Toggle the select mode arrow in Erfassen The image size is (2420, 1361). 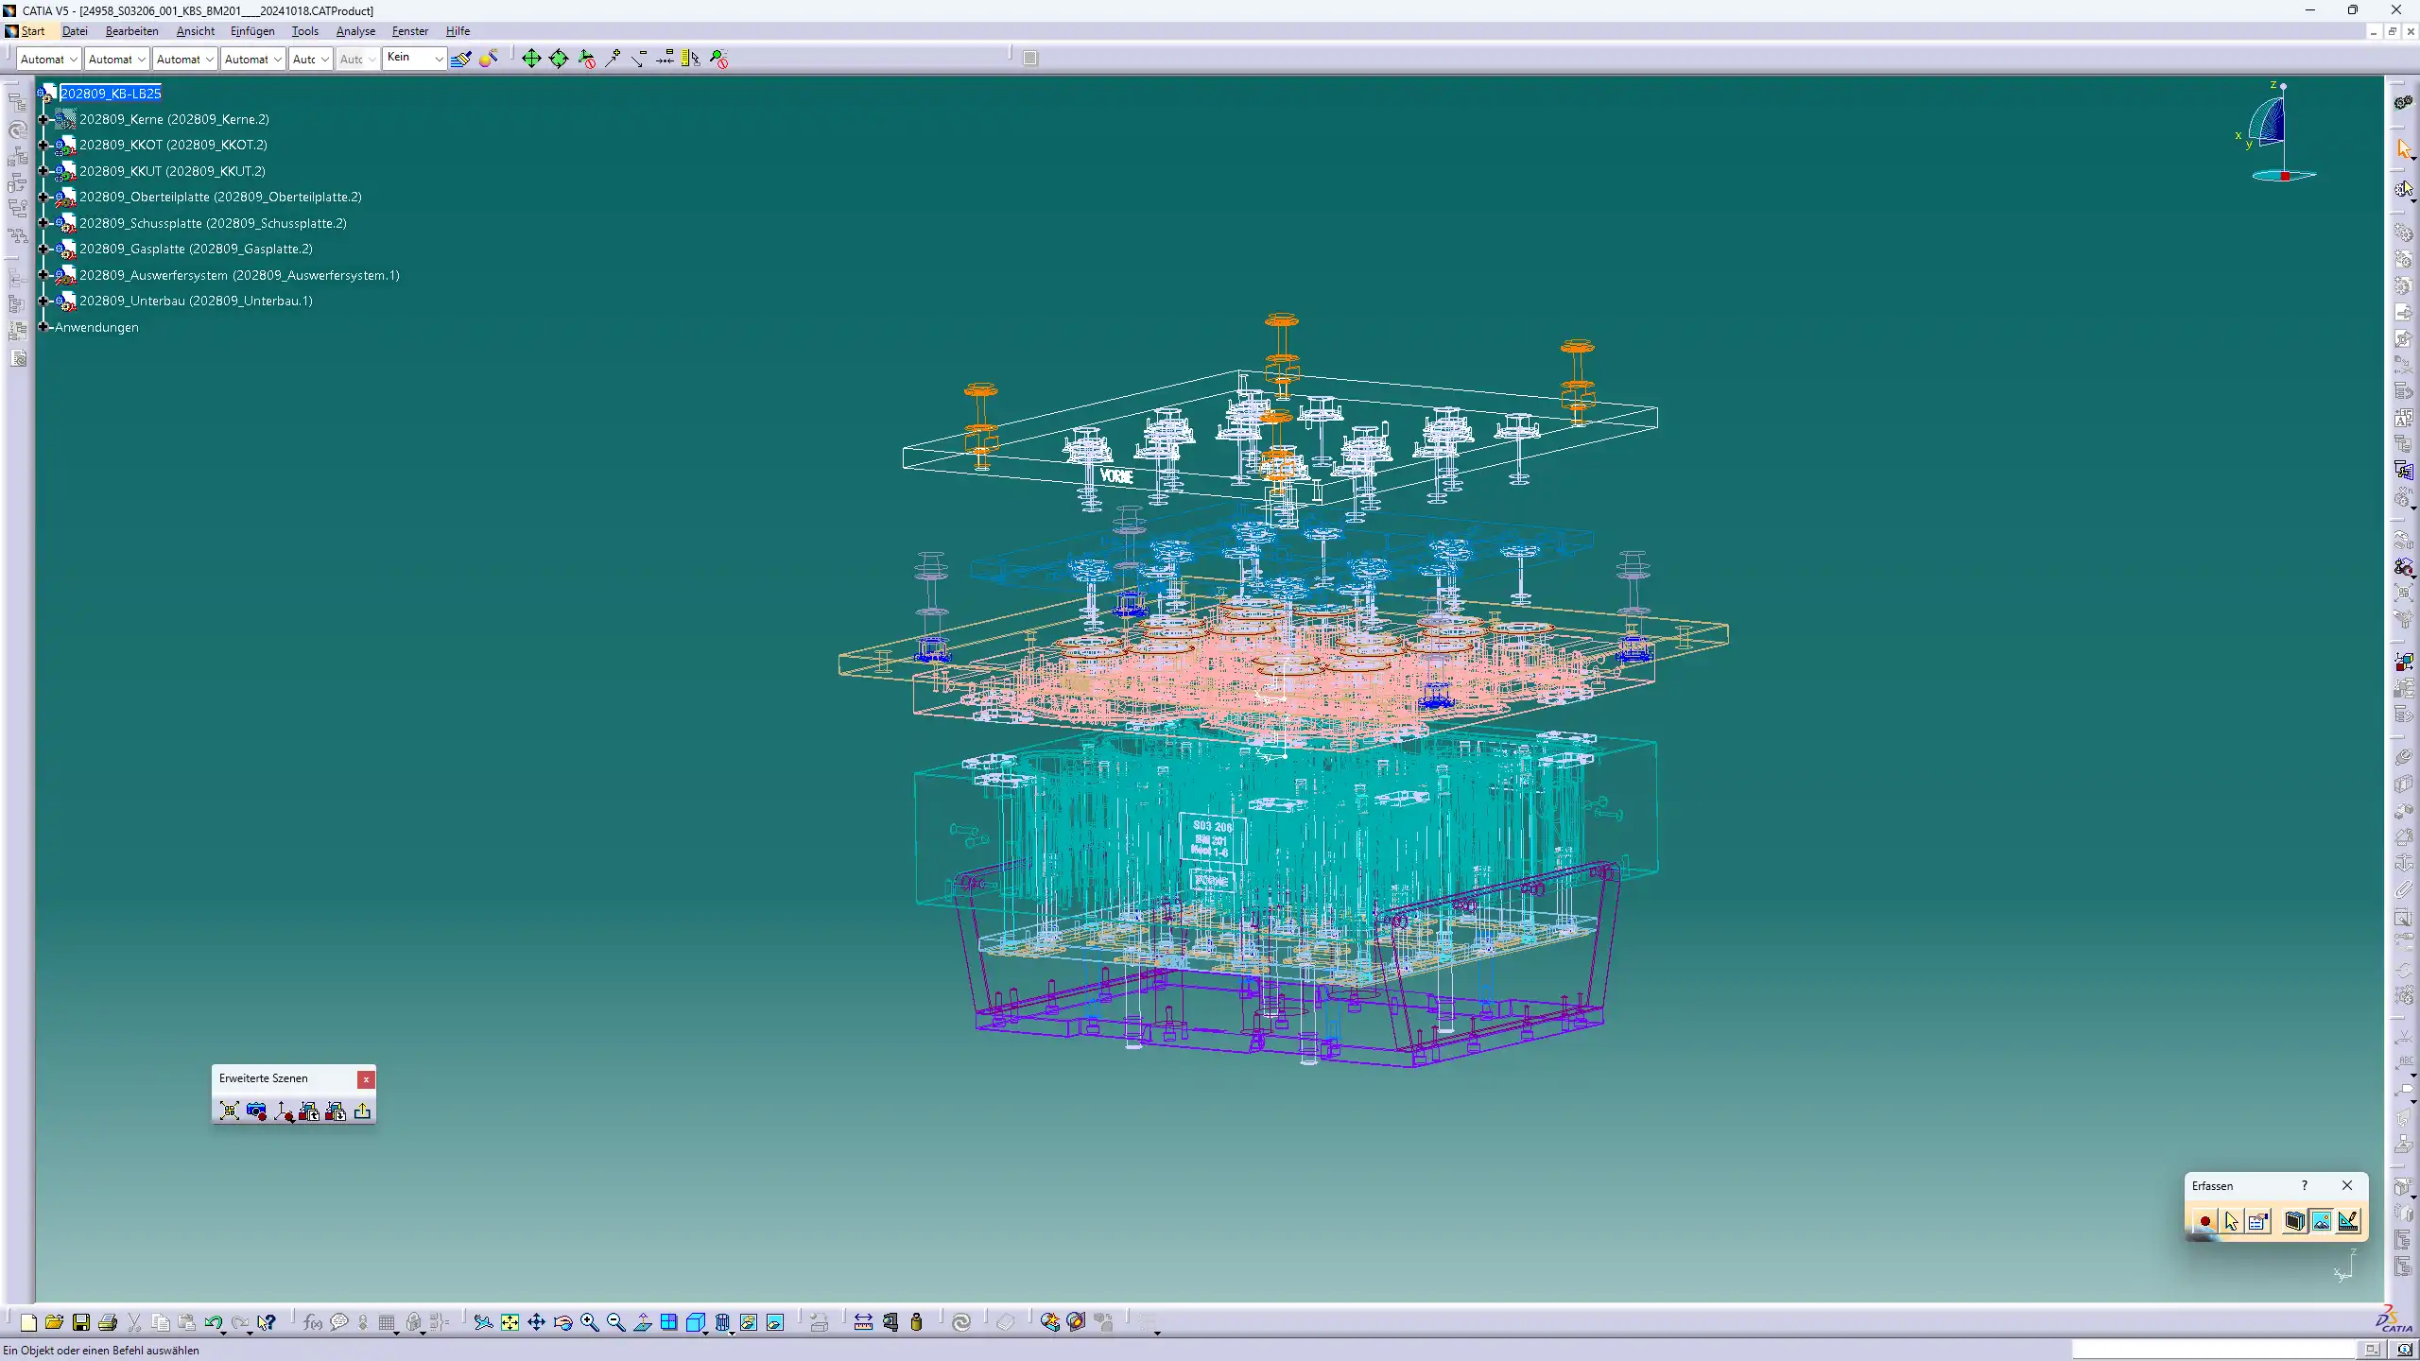pos(2231,1221)
